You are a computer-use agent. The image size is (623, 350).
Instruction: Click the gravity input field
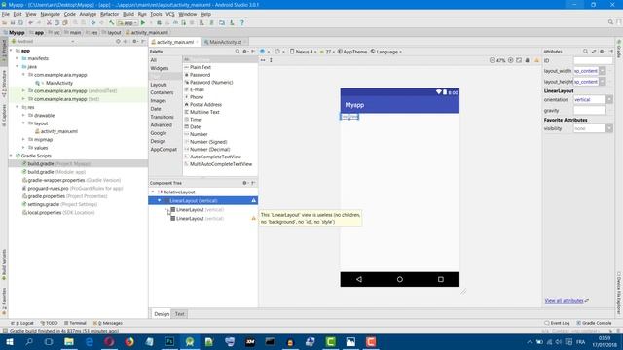[x=589, y=110]
